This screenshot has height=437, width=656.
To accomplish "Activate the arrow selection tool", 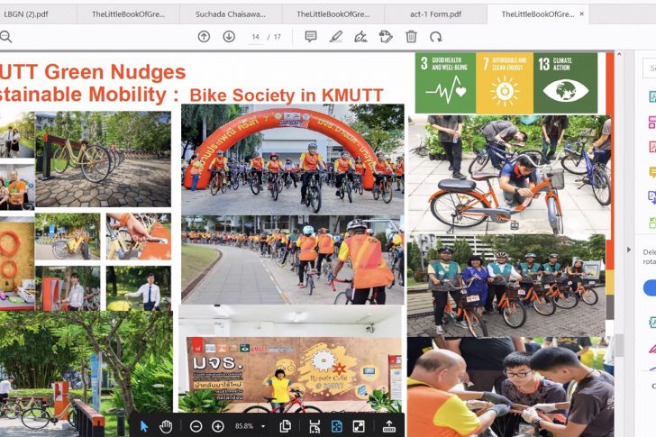I will coord(144,426).
